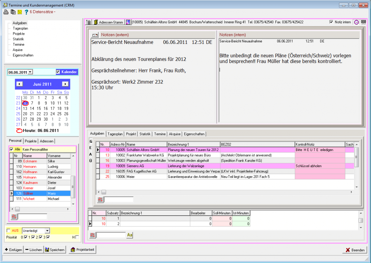Image resolution: width=371 pixels, height=263 pixels.
Task: Click the "Schlüssel abholen" note cell
Action: (x=320, y=166)
